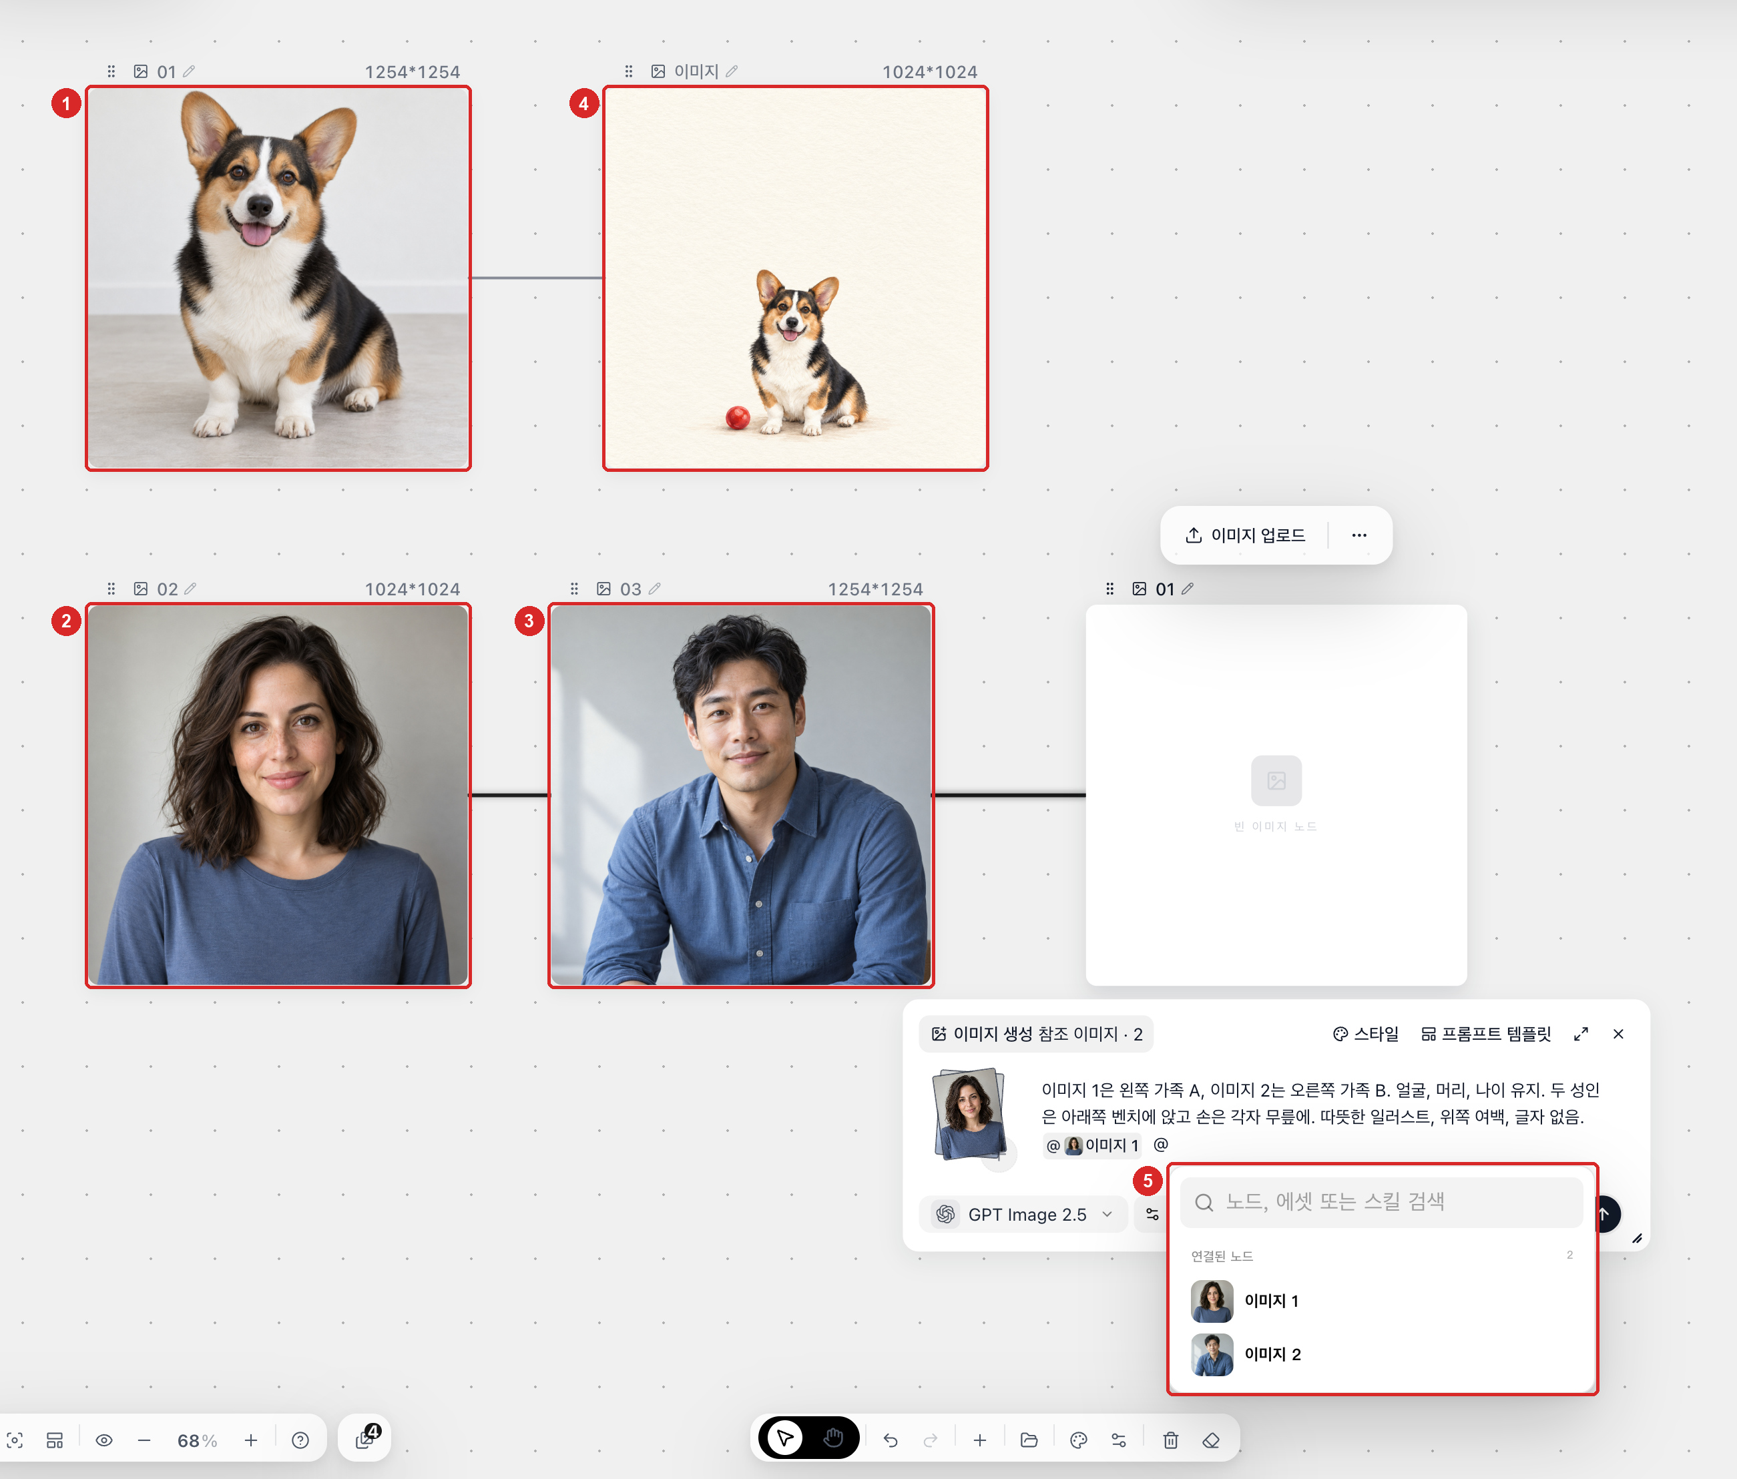This screenshot has height=1479, width=1737.
Task: Click the 스타일 style button in prompt panel
Action: (x=1366, y=1034)
